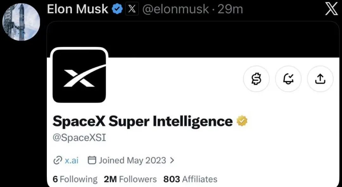Click the X logo in top corner
The image size is (342, 187).
(x=332, y=9)
